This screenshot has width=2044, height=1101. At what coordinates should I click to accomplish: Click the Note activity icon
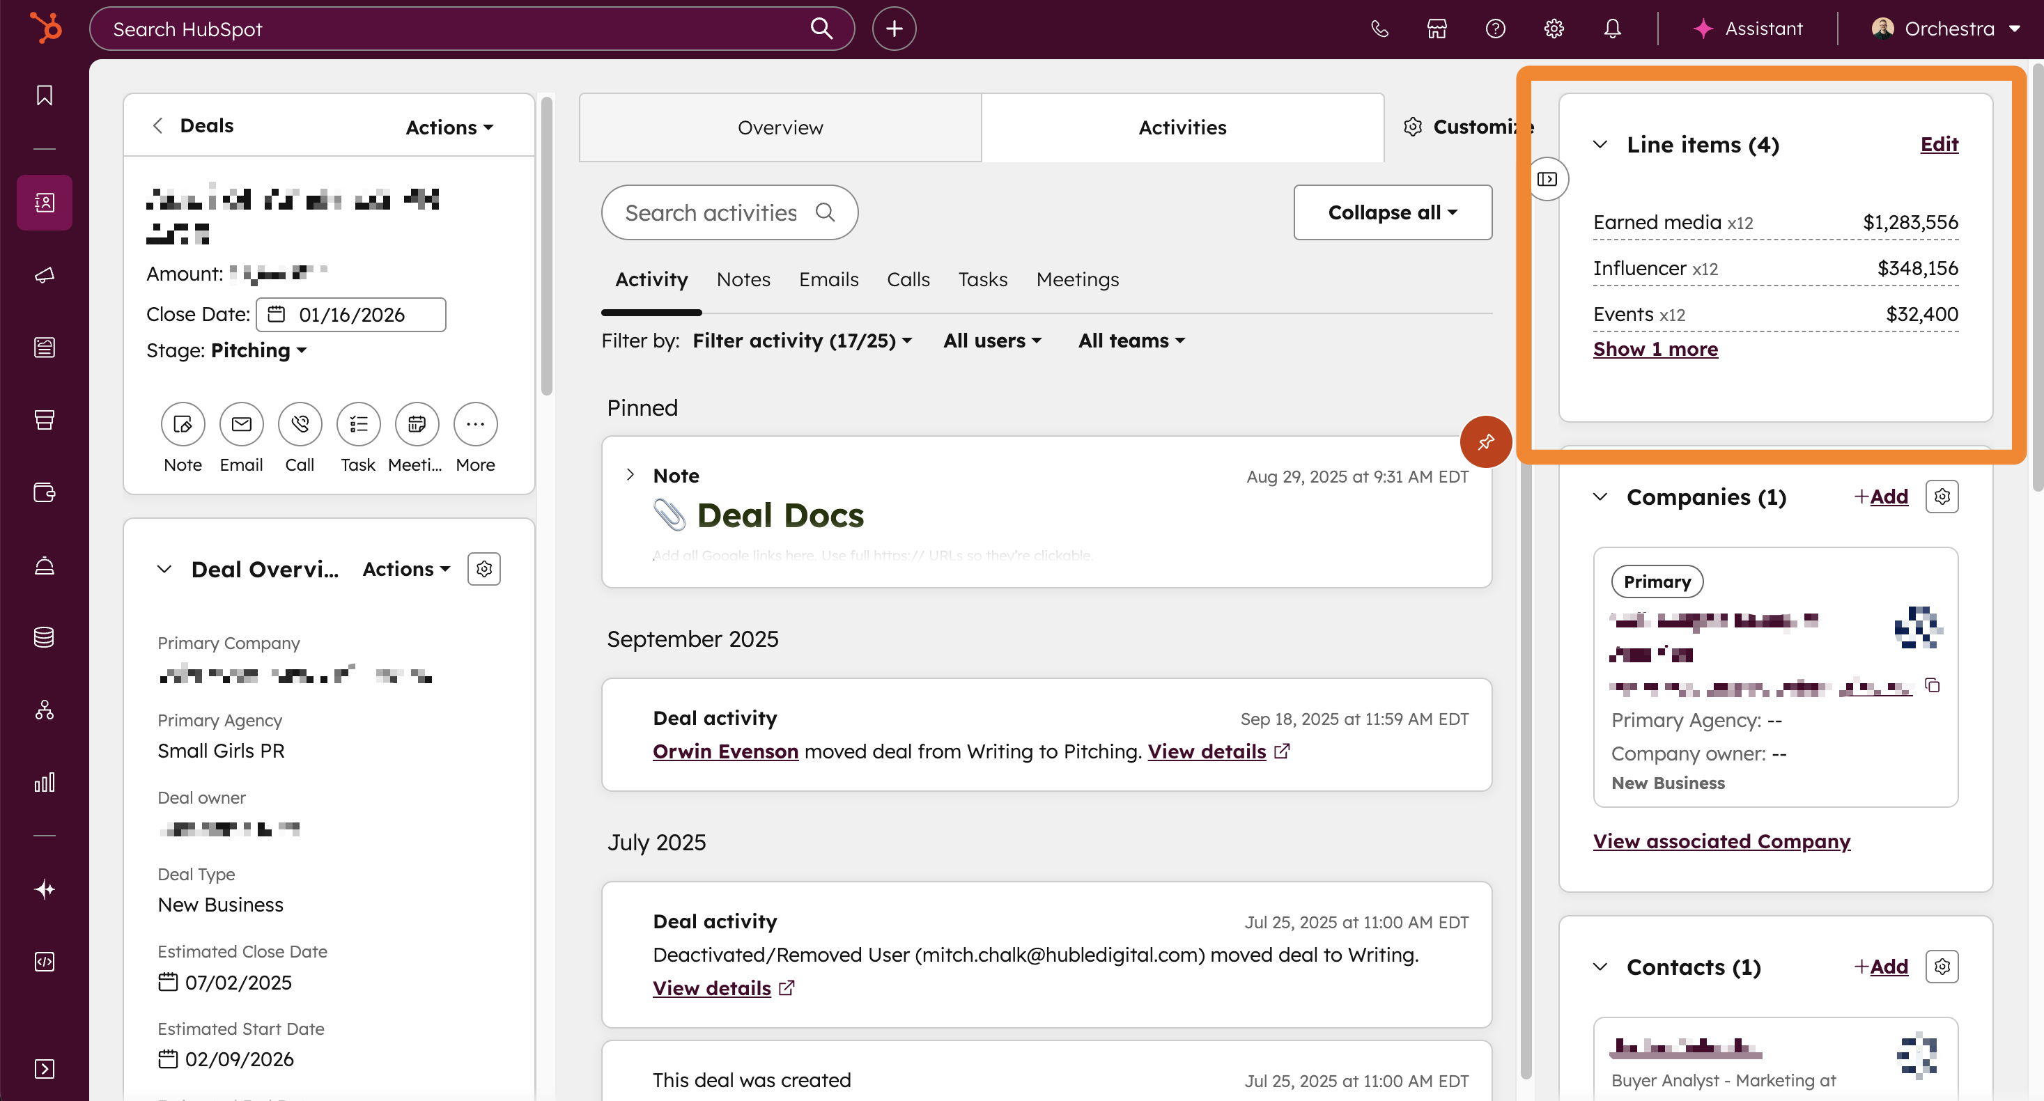[x=183, y=424]
